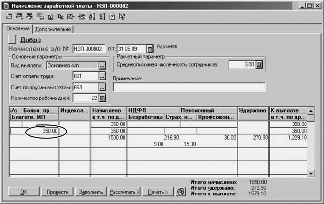Screen dimensions: 324x204
Task: Open calculator for Количество рабочих дней field
Action: [102, 98]
